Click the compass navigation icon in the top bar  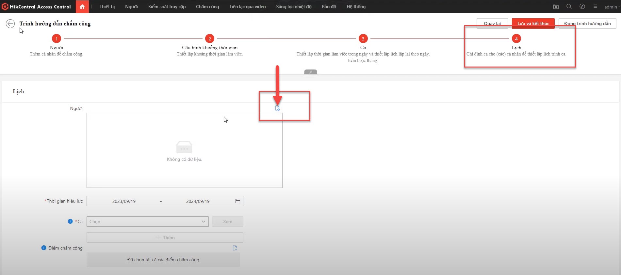tap(582, 7)
